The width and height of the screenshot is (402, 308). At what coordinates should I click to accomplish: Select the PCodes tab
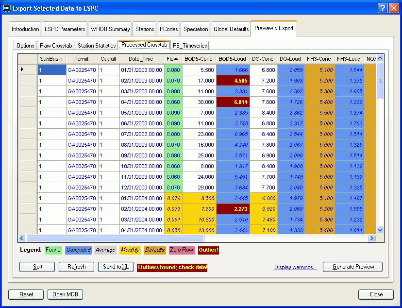[x=168, y=28]
